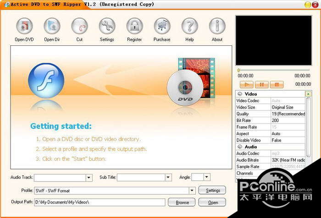Click the Output Path text field
The image size is (321, 218).
point(100,202)
